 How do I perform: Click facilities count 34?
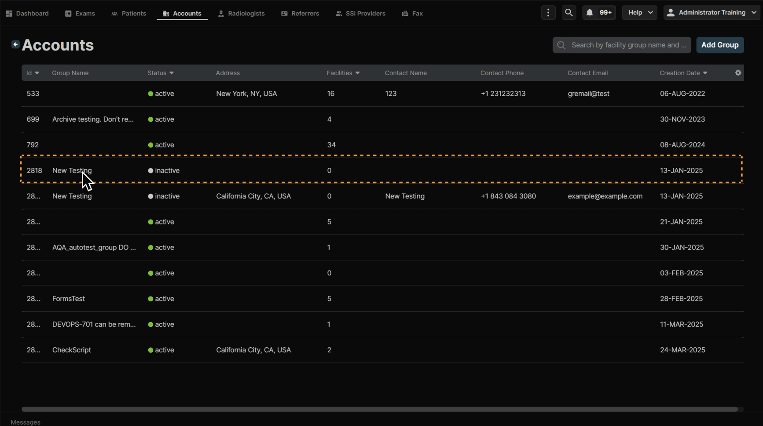tap(331, 145)
